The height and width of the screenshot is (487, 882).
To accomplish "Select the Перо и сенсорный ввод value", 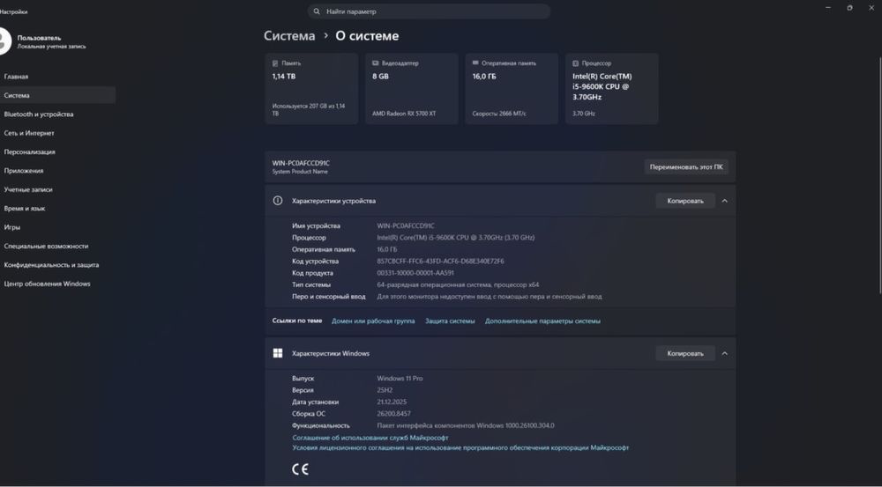I will click(x=490, y=297).
